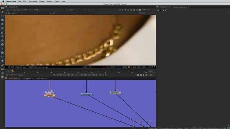This screenshot has height=129, width=230.
Task: Open the Edit menu
Action: (25, 1)
